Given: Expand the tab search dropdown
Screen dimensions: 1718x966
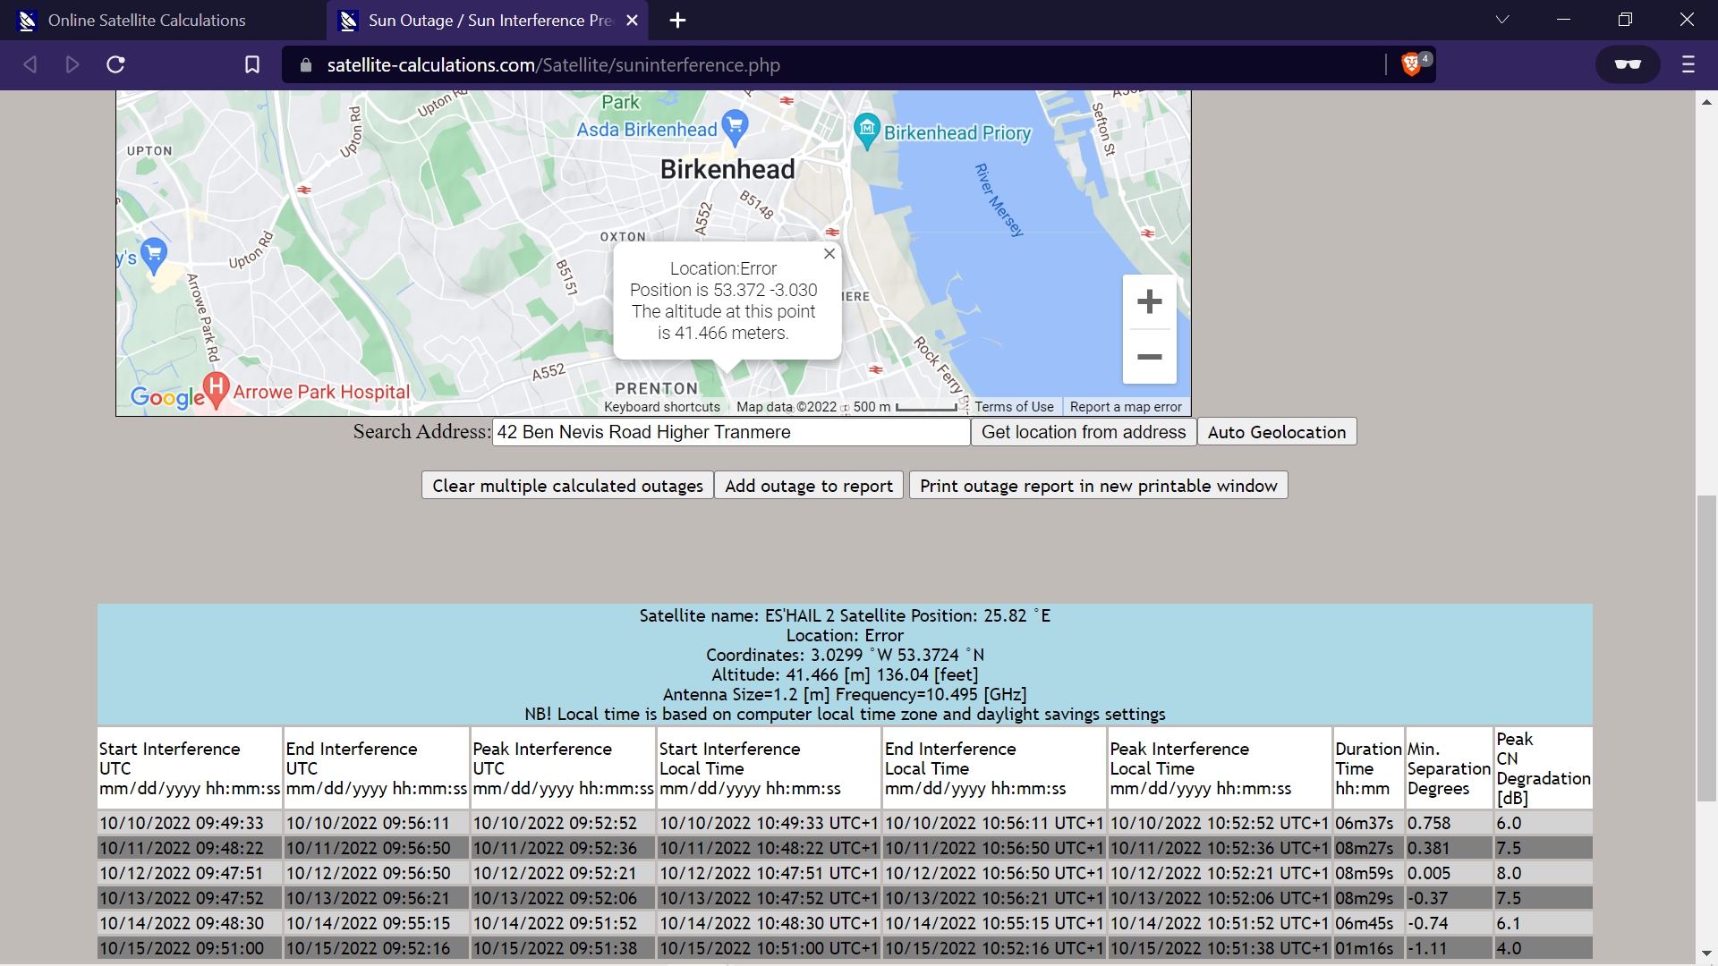Looking at the screenshot, I should point(1502,20).
